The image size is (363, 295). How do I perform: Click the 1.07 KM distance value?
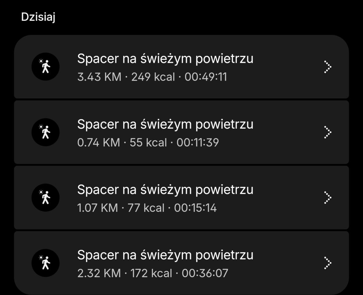[98, 208]
